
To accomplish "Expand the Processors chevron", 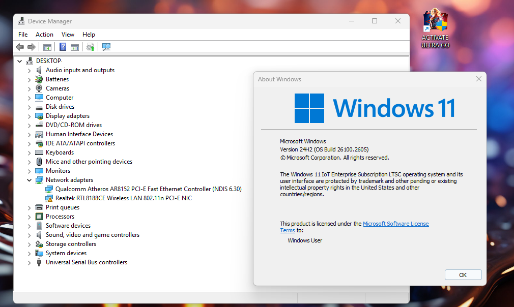I will 29,217.
